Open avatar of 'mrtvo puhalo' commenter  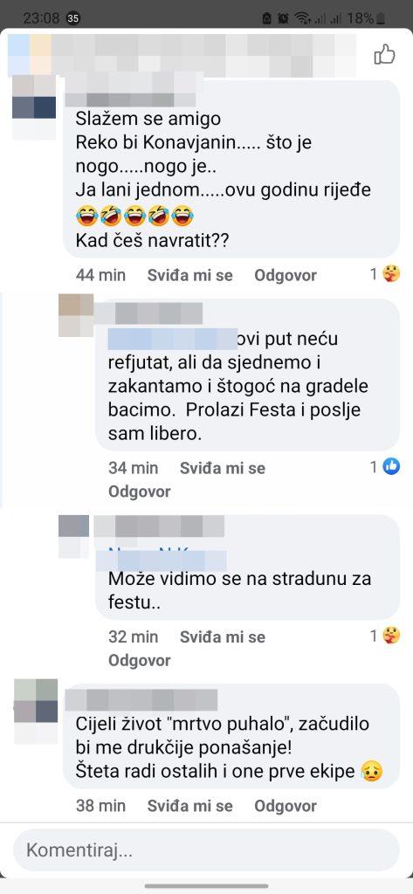[x=36, y=711]
